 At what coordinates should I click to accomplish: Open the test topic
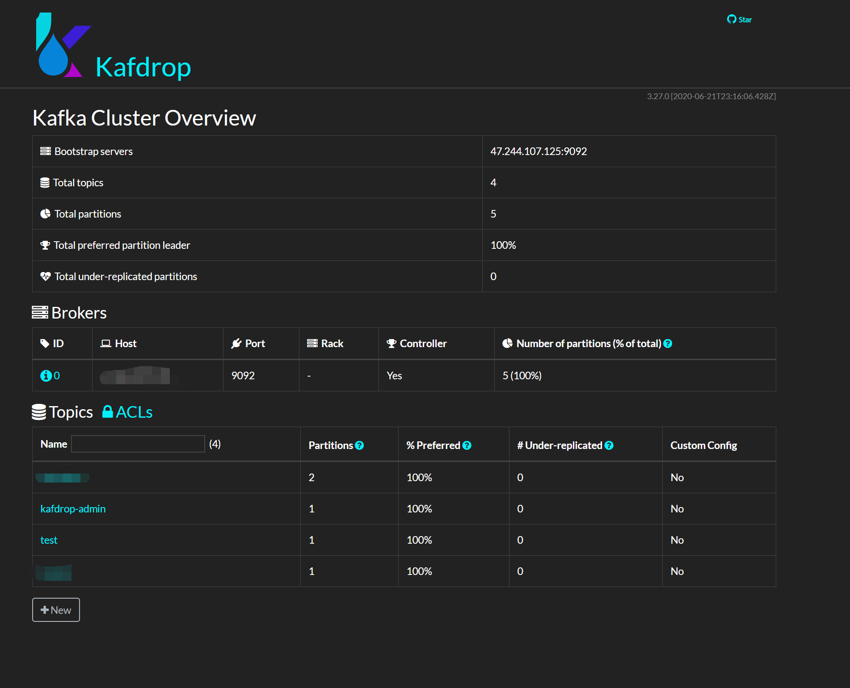click(49, 540)
